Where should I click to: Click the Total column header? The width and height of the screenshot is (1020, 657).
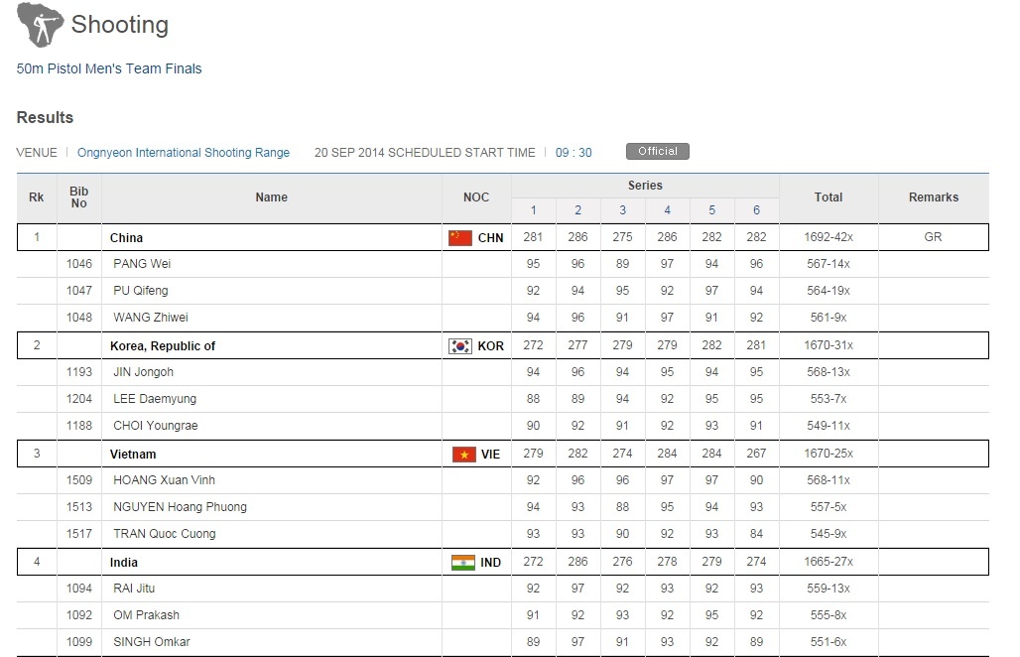point(829,197)
